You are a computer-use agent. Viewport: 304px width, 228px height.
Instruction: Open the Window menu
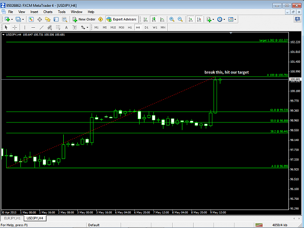tap(76, 12)
